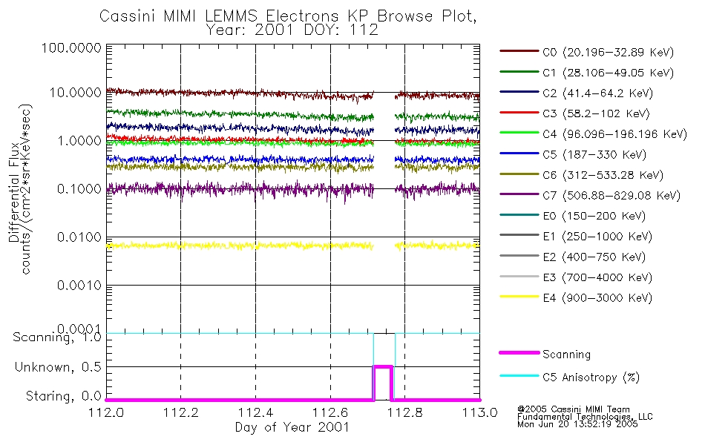Viewport: 705px width, 445px height.
Task: Click the teal E0 legend line swatch
Action: (519, 215)
